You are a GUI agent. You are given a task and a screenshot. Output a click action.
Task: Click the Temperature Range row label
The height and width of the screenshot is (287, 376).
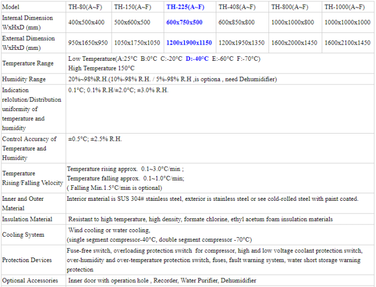(28, 63)
